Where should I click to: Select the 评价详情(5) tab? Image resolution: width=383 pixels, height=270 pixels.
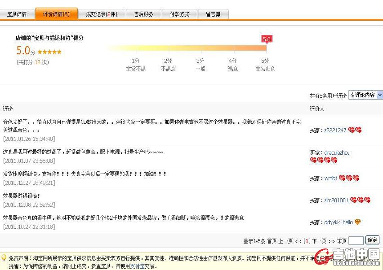pyautogui.click(x=57, y=14)
